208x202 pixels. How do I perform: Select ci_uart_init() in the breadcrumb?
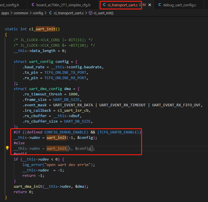[103, 13]
